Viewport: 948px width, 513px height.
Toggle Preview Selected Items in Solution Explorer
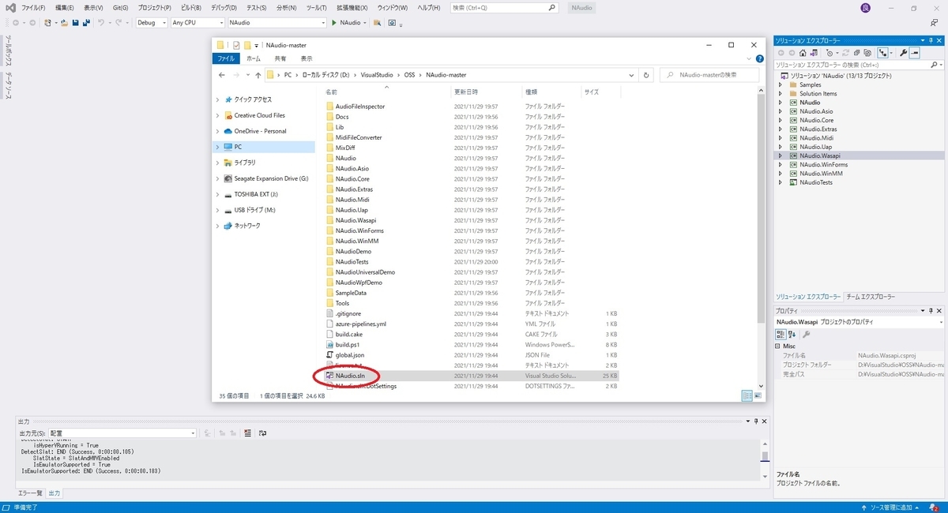click(915, 52)
